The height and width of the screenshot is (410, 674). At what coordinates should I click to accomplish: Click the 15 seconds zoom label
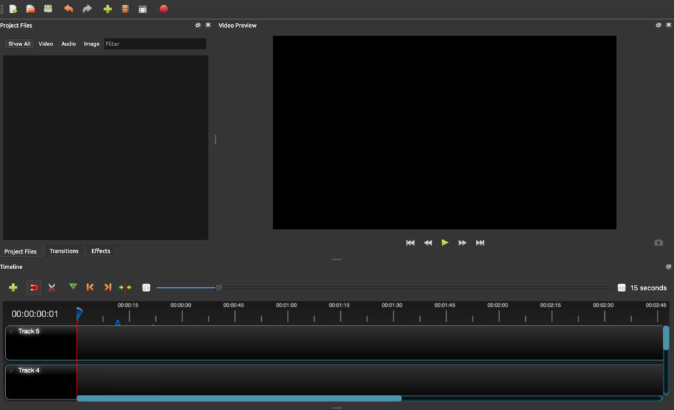pyautogui.click(x=648, y=288)
